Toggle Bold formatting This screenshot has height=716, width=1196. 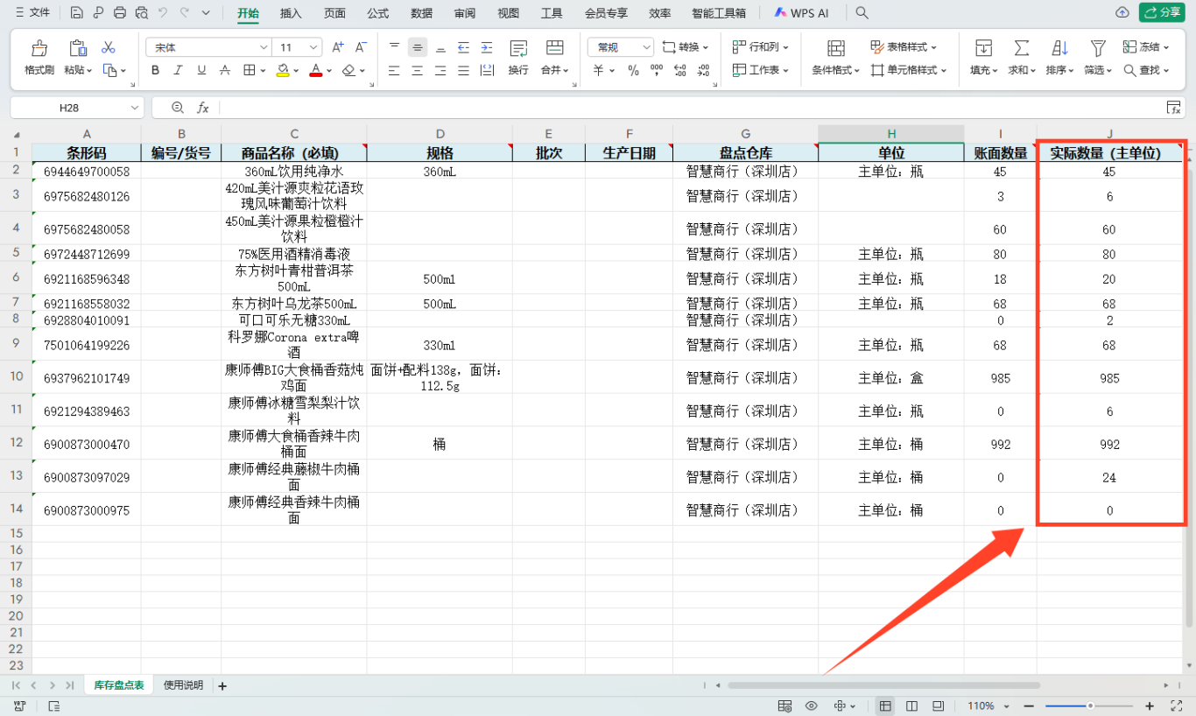[156, 70]
